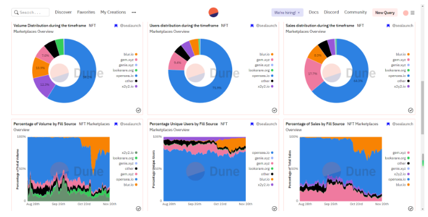The width and height of the screenshot is (428, 217).
Task: Click bookmark icon on Percentage of Sales chart
Action: pos(388,124)
